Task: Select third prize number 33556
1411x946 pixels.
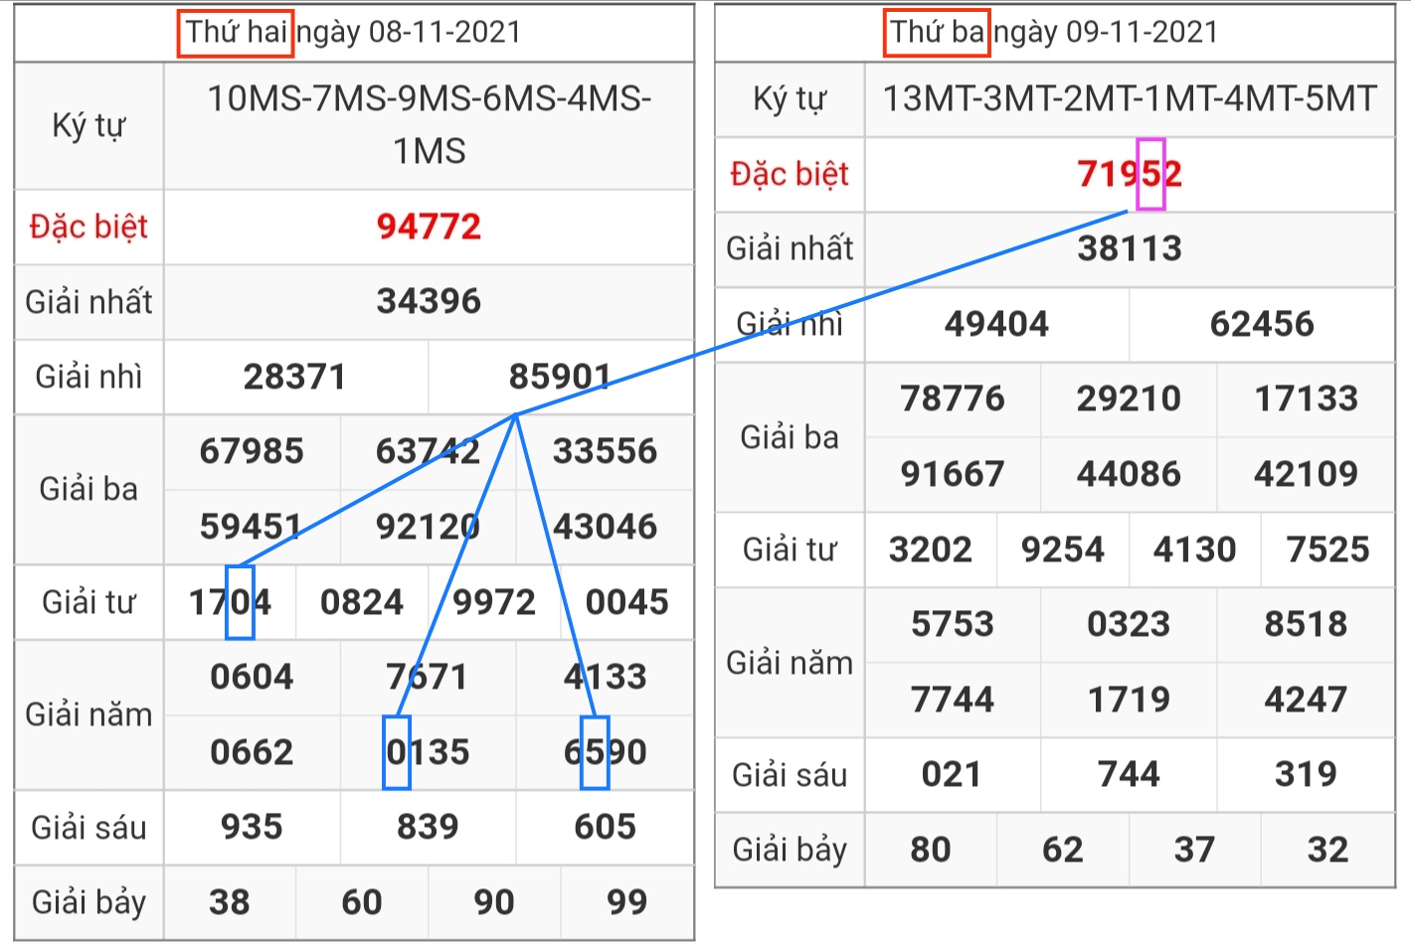Action: click(x=606, y=451)
